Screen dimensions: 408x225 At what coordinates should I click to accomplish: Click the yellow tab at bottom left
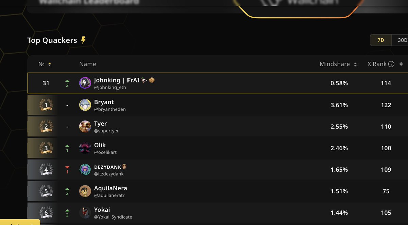[20, 222]
